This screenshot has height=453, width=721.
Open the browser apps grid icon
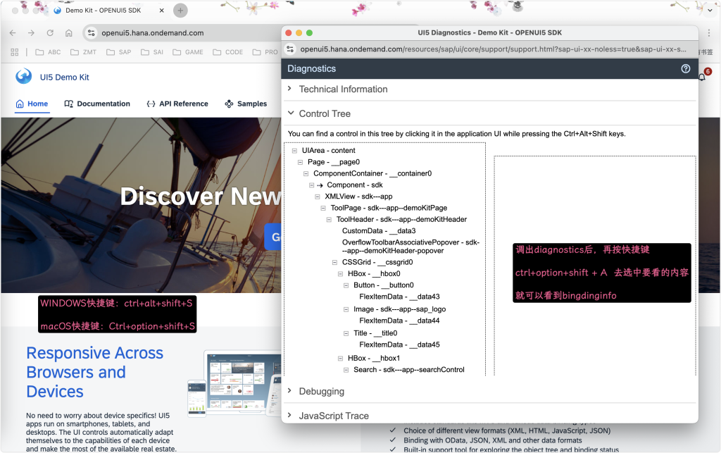15,52
